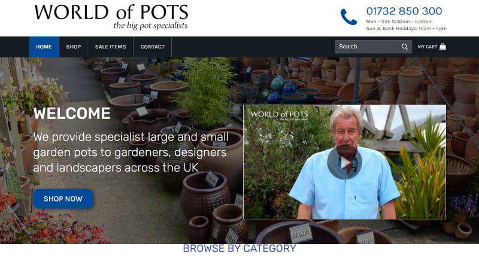Click inside the Search field
Screen dimensions: 479x269
[368, 47]
